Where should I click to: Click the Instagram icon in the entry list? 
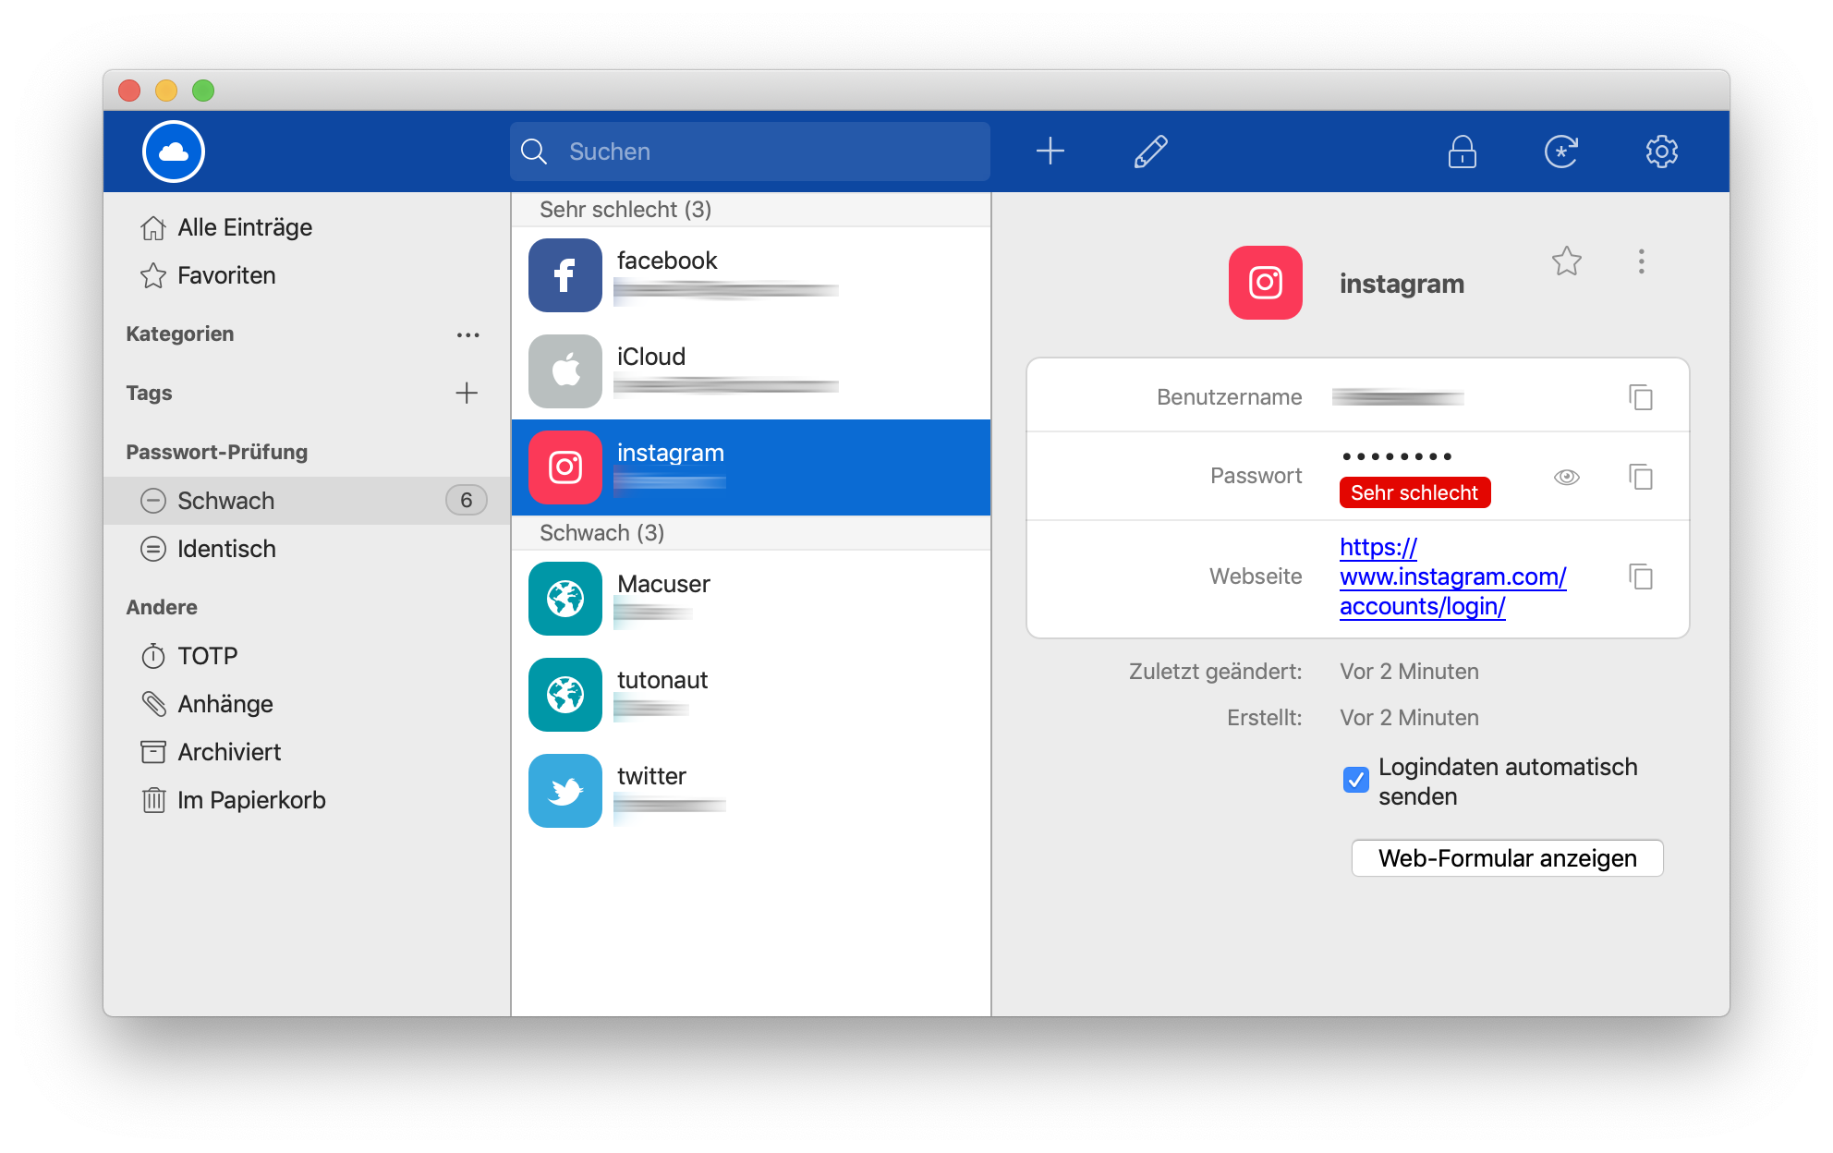(565, 467)
